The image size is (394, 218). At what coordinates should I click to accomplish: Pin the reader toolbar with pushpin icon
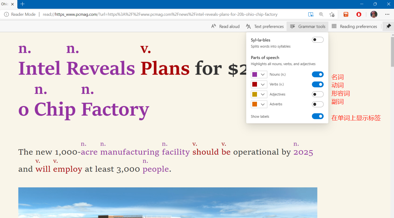coord(388,26)
